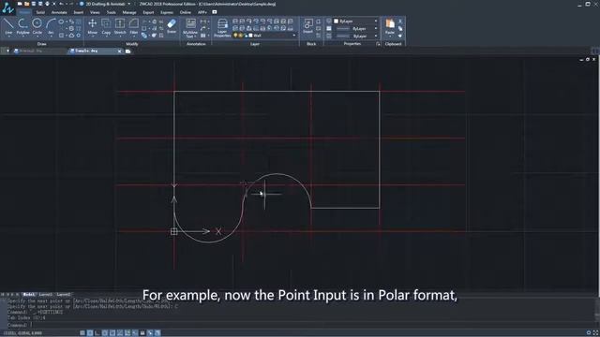Image resolution: width=600 pixels, height=337 pixels.
Task: Click the Wall layer color swatch
Action: pyautogui.click(x=250, y=36)
